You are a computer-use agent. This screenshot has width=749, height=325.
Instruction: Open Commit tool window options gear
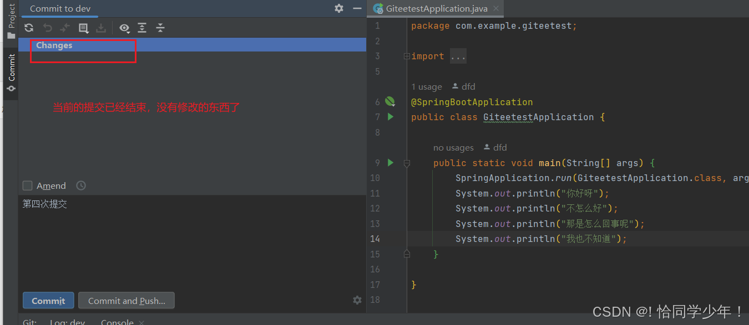click(339, 8)
